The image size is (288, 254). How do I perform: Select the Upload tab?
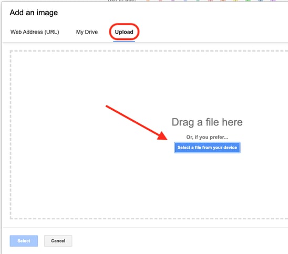point(124,32)
